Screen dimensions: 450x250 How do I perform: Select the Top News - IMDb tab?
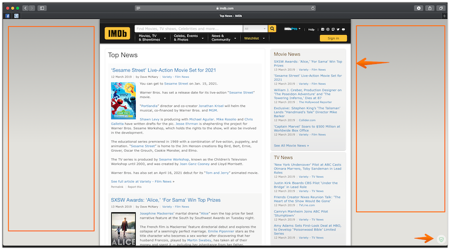(230, 16)
